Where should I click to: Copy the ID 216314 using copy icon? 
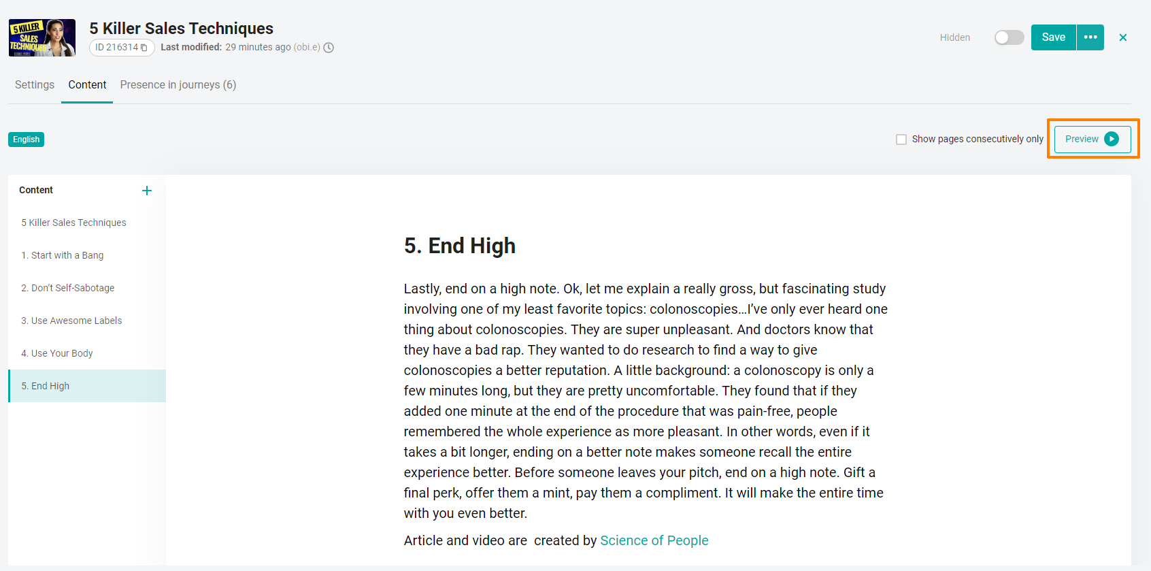click(144, 48)
